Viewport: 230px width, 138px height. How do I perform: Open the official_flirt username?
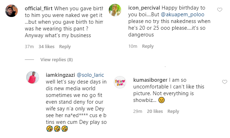coord(39,8)
